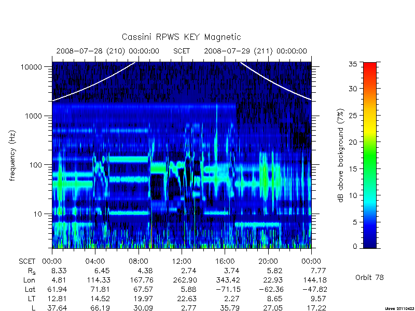The image size is (415, 311).
Task: Click the "1000" frequency tick label
Action: tap(33, 116)
